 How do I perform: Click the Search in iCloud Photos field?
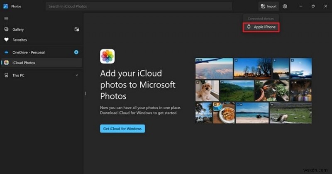(139, 6)
